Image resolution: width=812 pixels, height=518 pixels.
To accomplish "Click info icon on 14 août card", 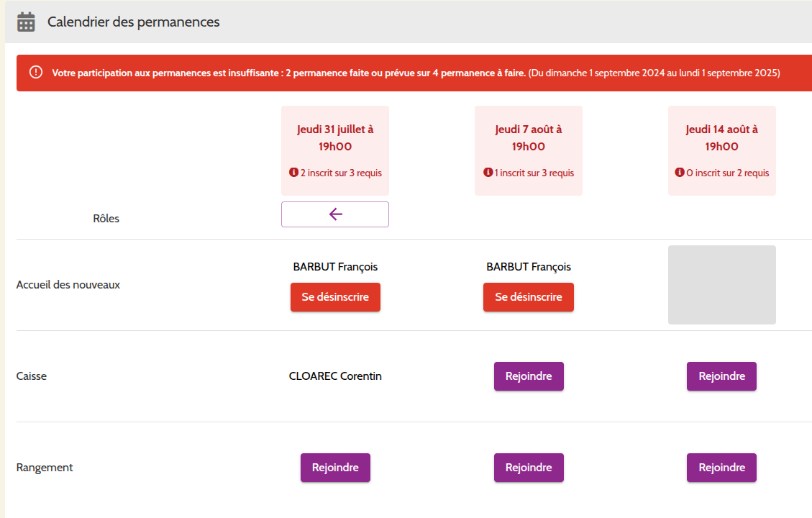I will [680, 173].
